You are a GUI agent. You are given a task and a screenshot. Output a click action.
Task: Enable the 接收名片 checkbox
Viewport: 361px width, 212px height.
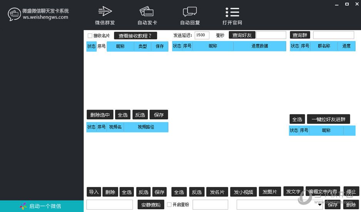click(x=90, y=36)
